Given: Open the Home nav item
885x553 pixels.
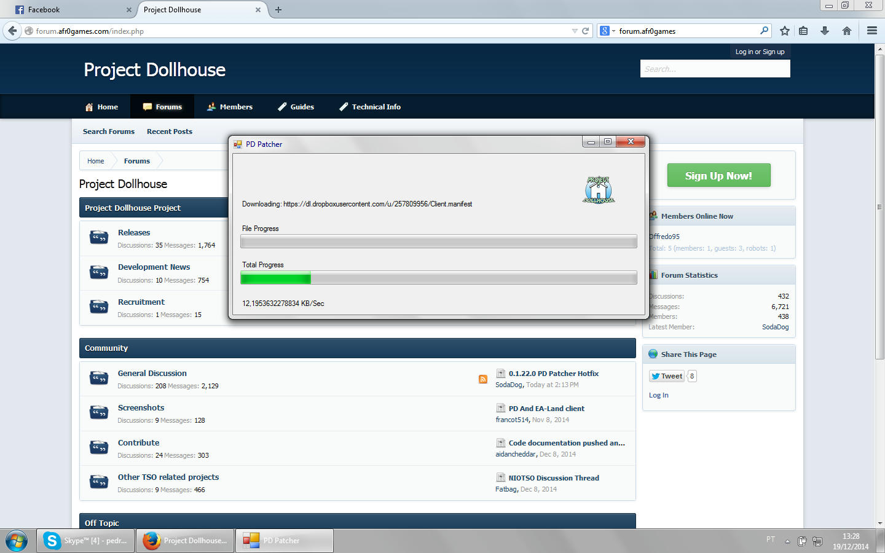Looking at the screenshot, I should pyautogui.click(x=101, y=107).
